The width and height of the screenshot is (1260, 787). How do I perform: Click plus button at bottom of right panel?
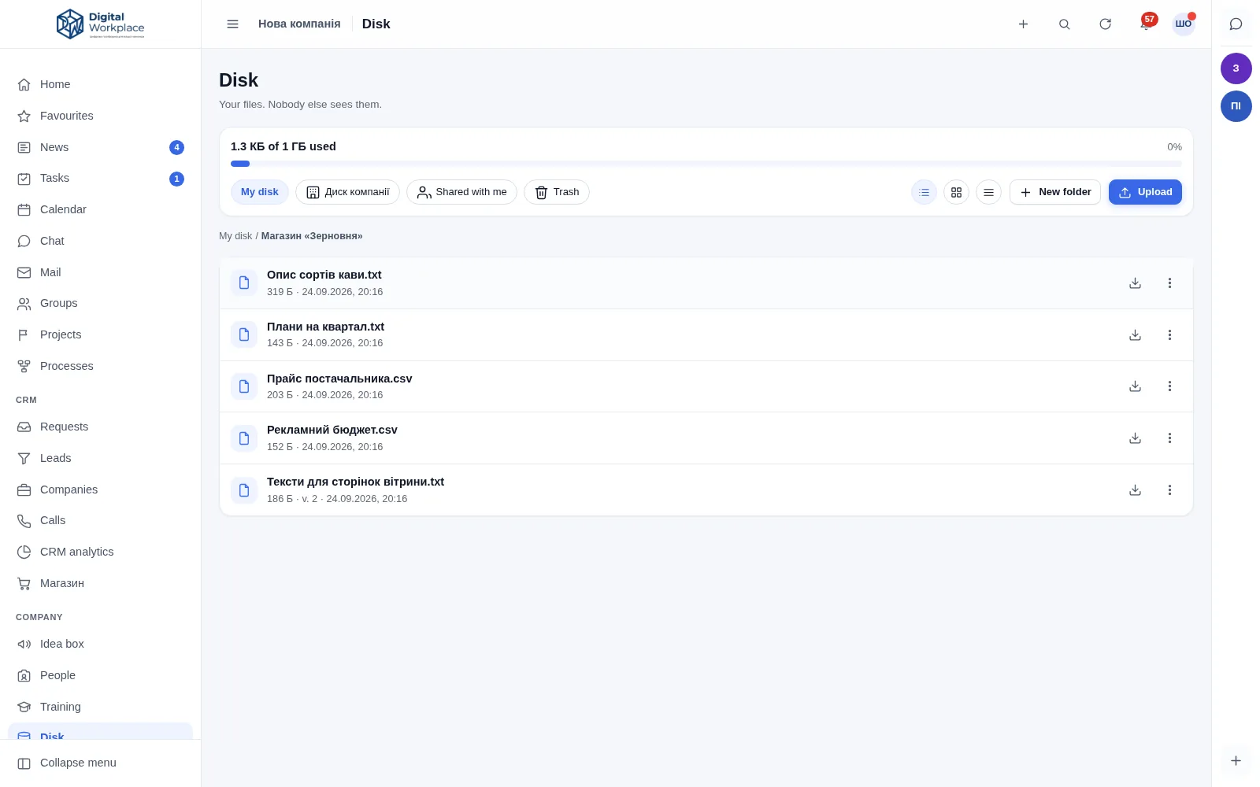click(1236, 761)
